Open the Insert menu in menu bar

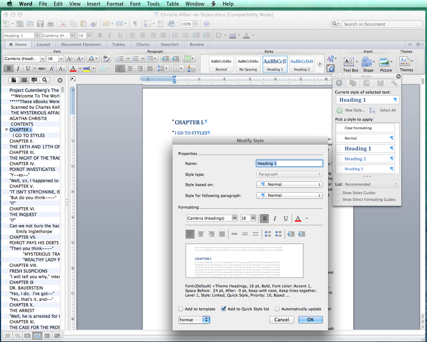[x=94, y=4]
